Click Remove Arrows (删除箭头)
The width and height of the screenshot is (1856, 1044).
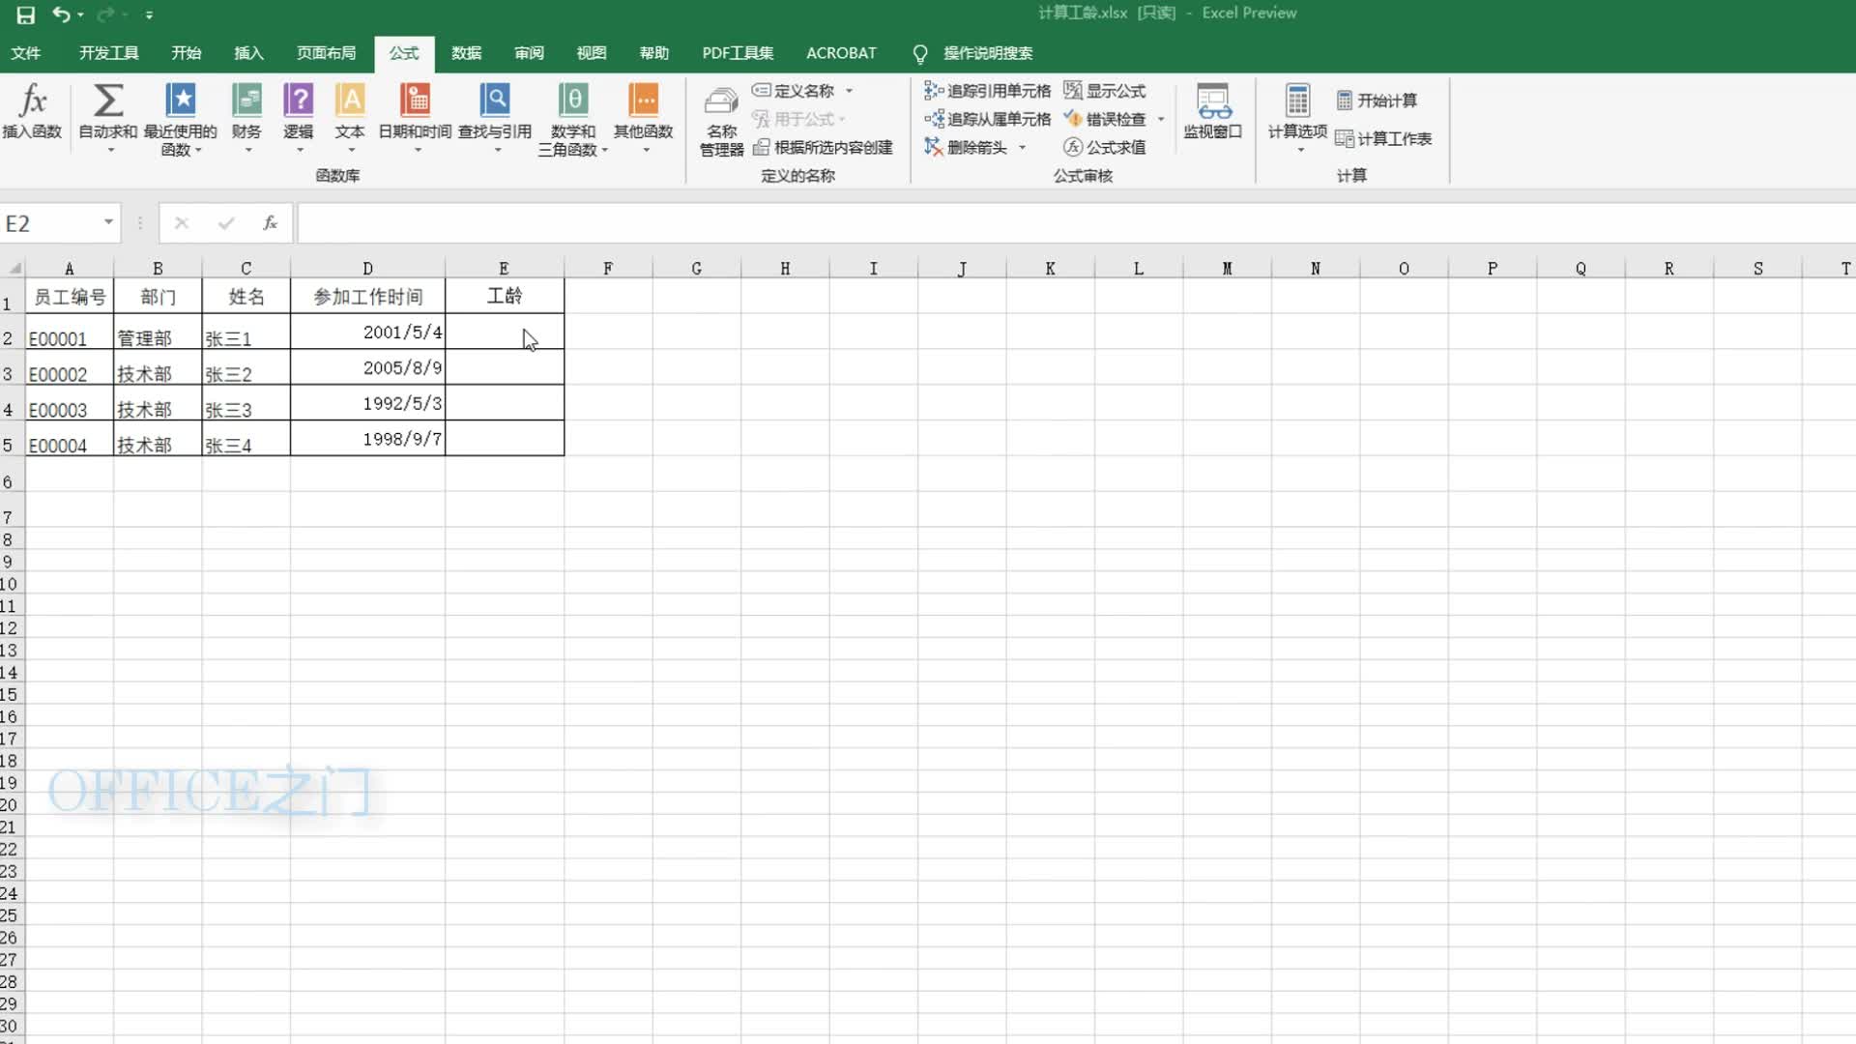(966, 147)
